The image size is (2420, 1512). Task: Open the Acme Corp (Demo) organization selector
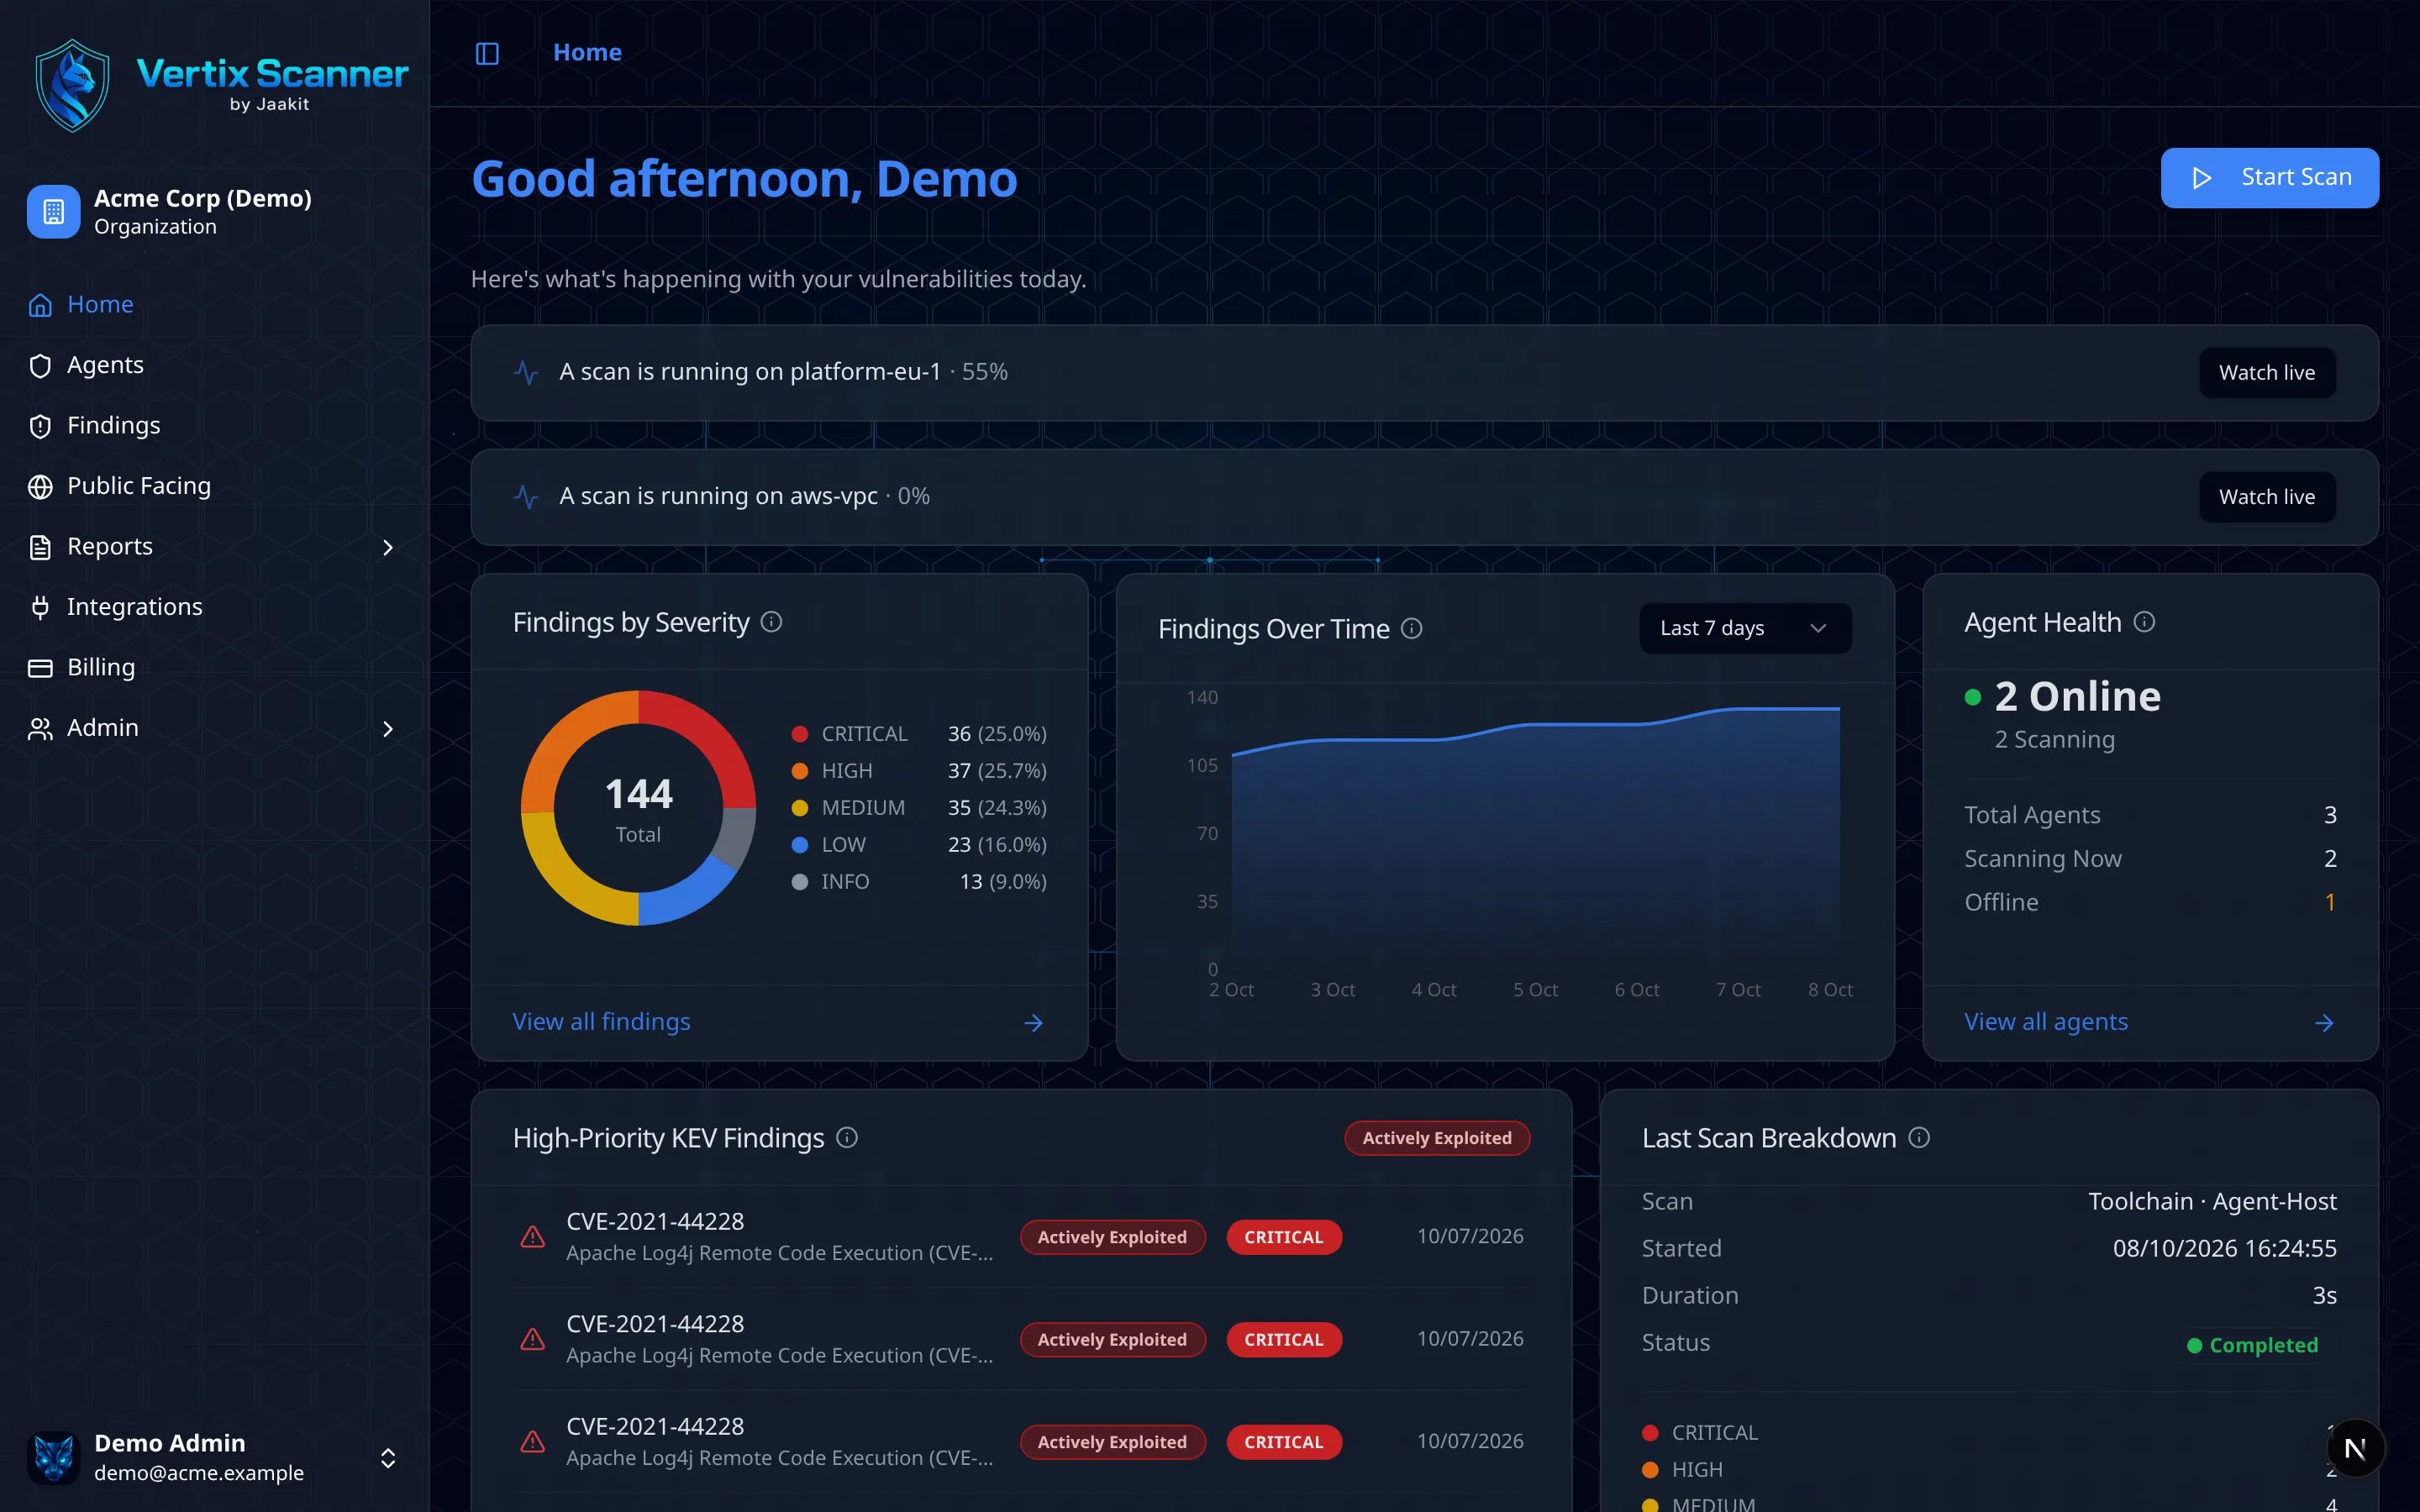pos(215,212)
